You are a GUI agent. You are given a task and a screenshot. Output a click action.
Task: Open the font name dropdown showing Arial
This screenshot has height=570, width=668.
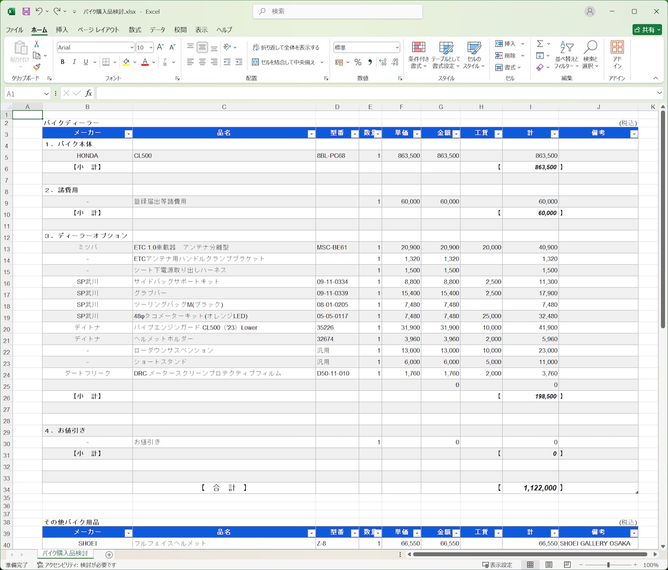point(132,47)
